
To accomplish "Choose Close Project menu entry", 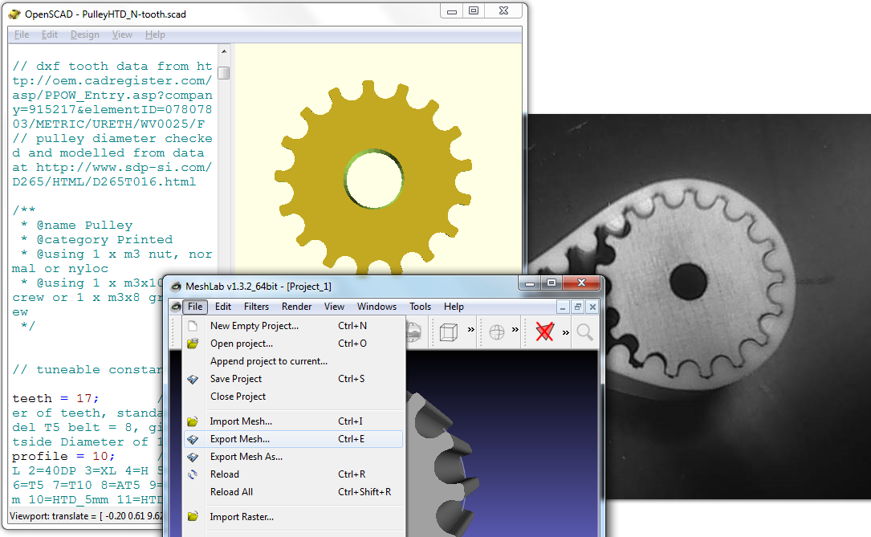I will pos(293,397).
